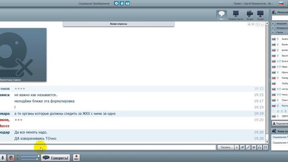This screenshot has height=162, width=288.
Task: Click the user search field in the users panel
Action: pos(280,18)
